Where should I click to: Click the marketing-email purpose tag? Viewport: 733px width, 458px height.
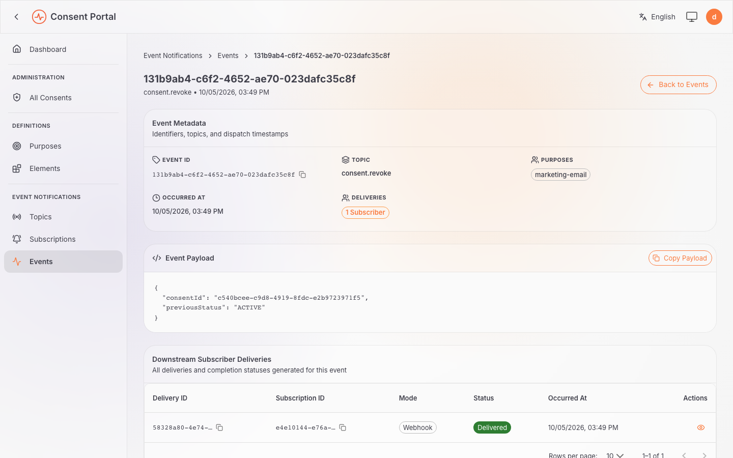pyautogui.click(x=560, y=175)
